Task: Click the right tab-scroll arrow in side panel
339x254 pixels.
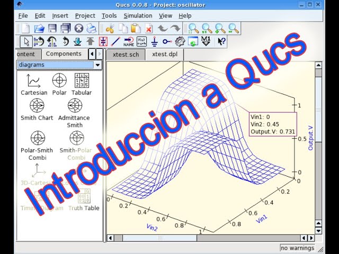Action: (x=99, y=54)
